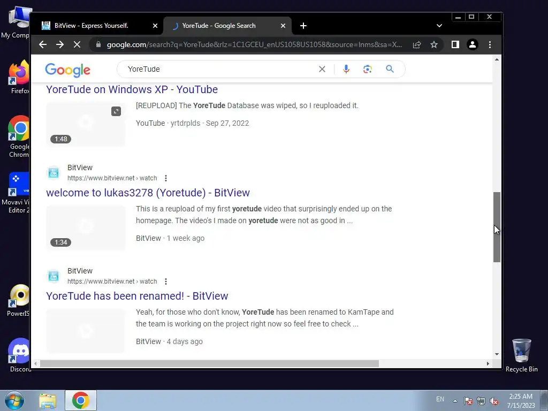
Task: Open the muted volume tray icon
Action: 494,401
